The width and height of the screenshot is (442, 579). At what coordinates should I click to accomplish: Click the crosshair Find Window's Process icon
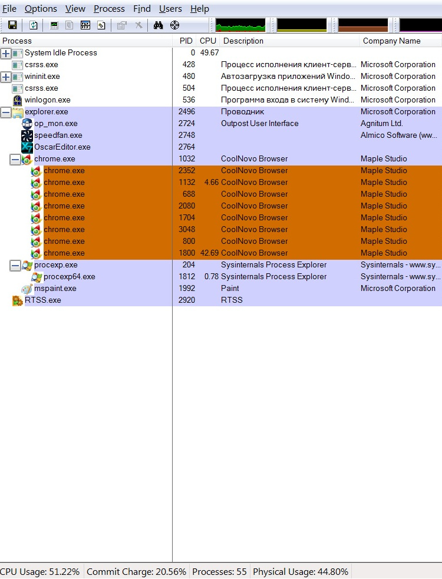(x=174, y=25)
